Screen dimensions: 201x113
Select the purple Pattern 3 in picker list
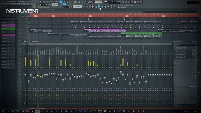coord(8,25)
